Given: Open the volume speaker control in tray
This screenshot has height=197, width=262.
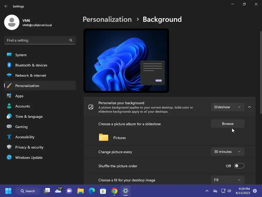Looking at the screenshot, I should click(229, 191).
